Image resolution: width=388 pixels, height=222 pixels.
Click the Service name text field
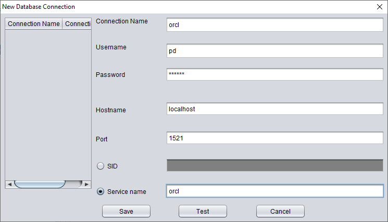(x=275, y=191)
